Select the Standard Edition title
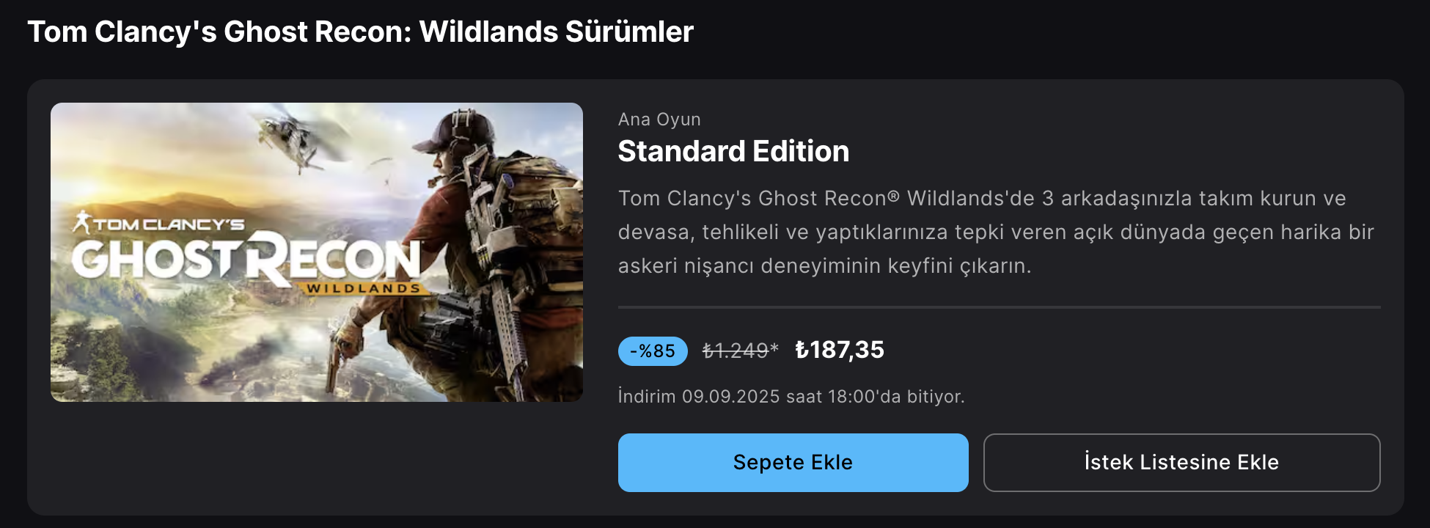Viewport: 1430px width, 528px height. pos(733,152)
